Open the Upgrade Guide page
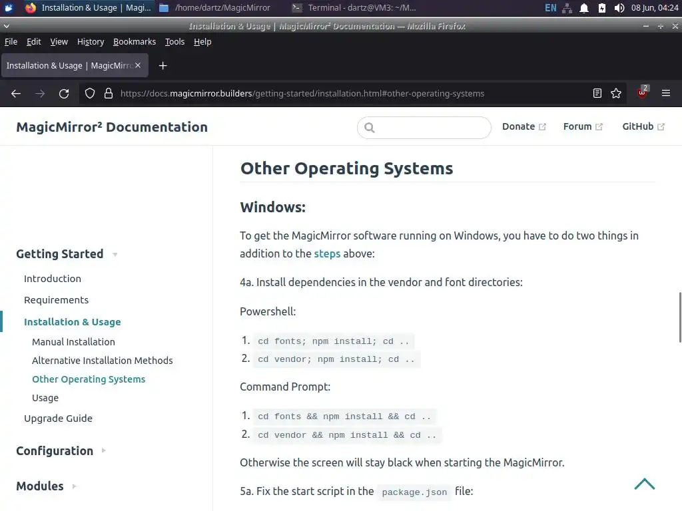The height and width of the screenshot is (511, 682). (x=58, y=419)
